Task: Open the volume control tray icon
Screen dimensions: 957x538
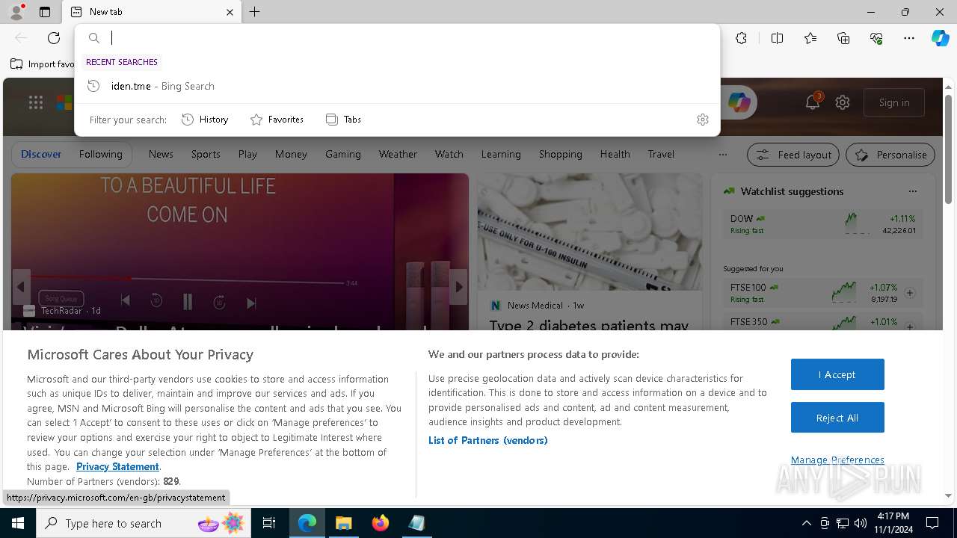Action: (x=861, y=523)
